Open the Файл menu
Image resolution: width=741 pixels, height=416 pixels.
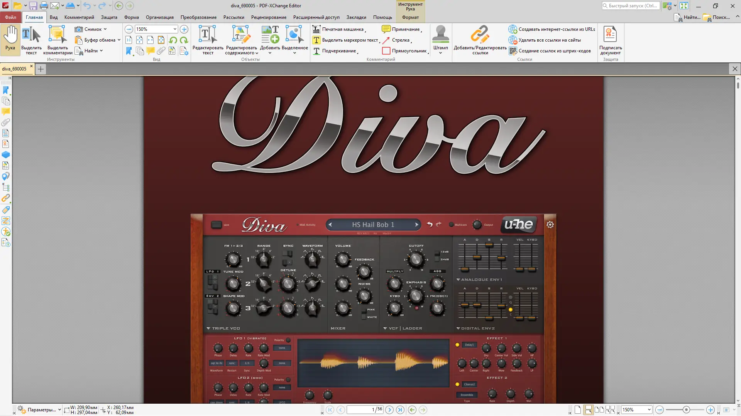tap(10, 17)
